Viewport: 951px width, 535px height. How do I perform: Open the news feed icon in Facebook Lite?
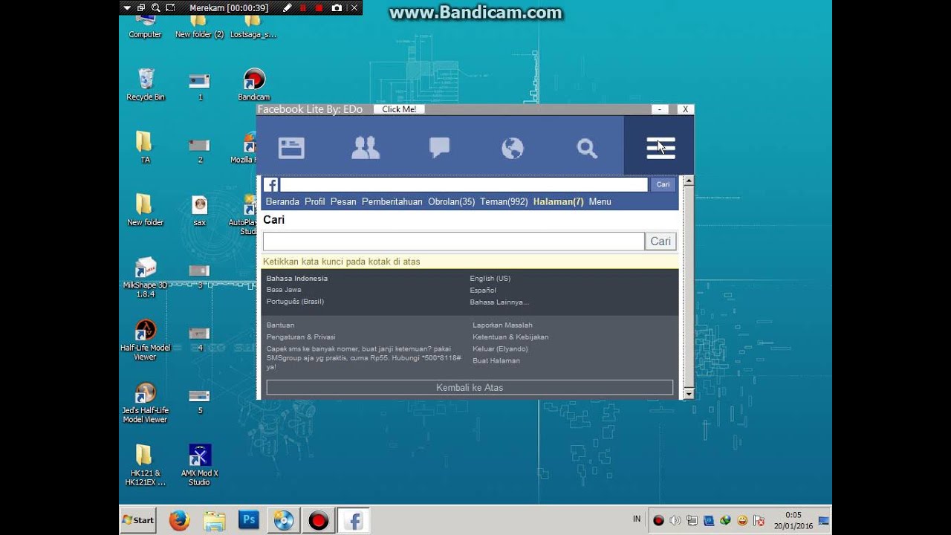pos(291,147)
